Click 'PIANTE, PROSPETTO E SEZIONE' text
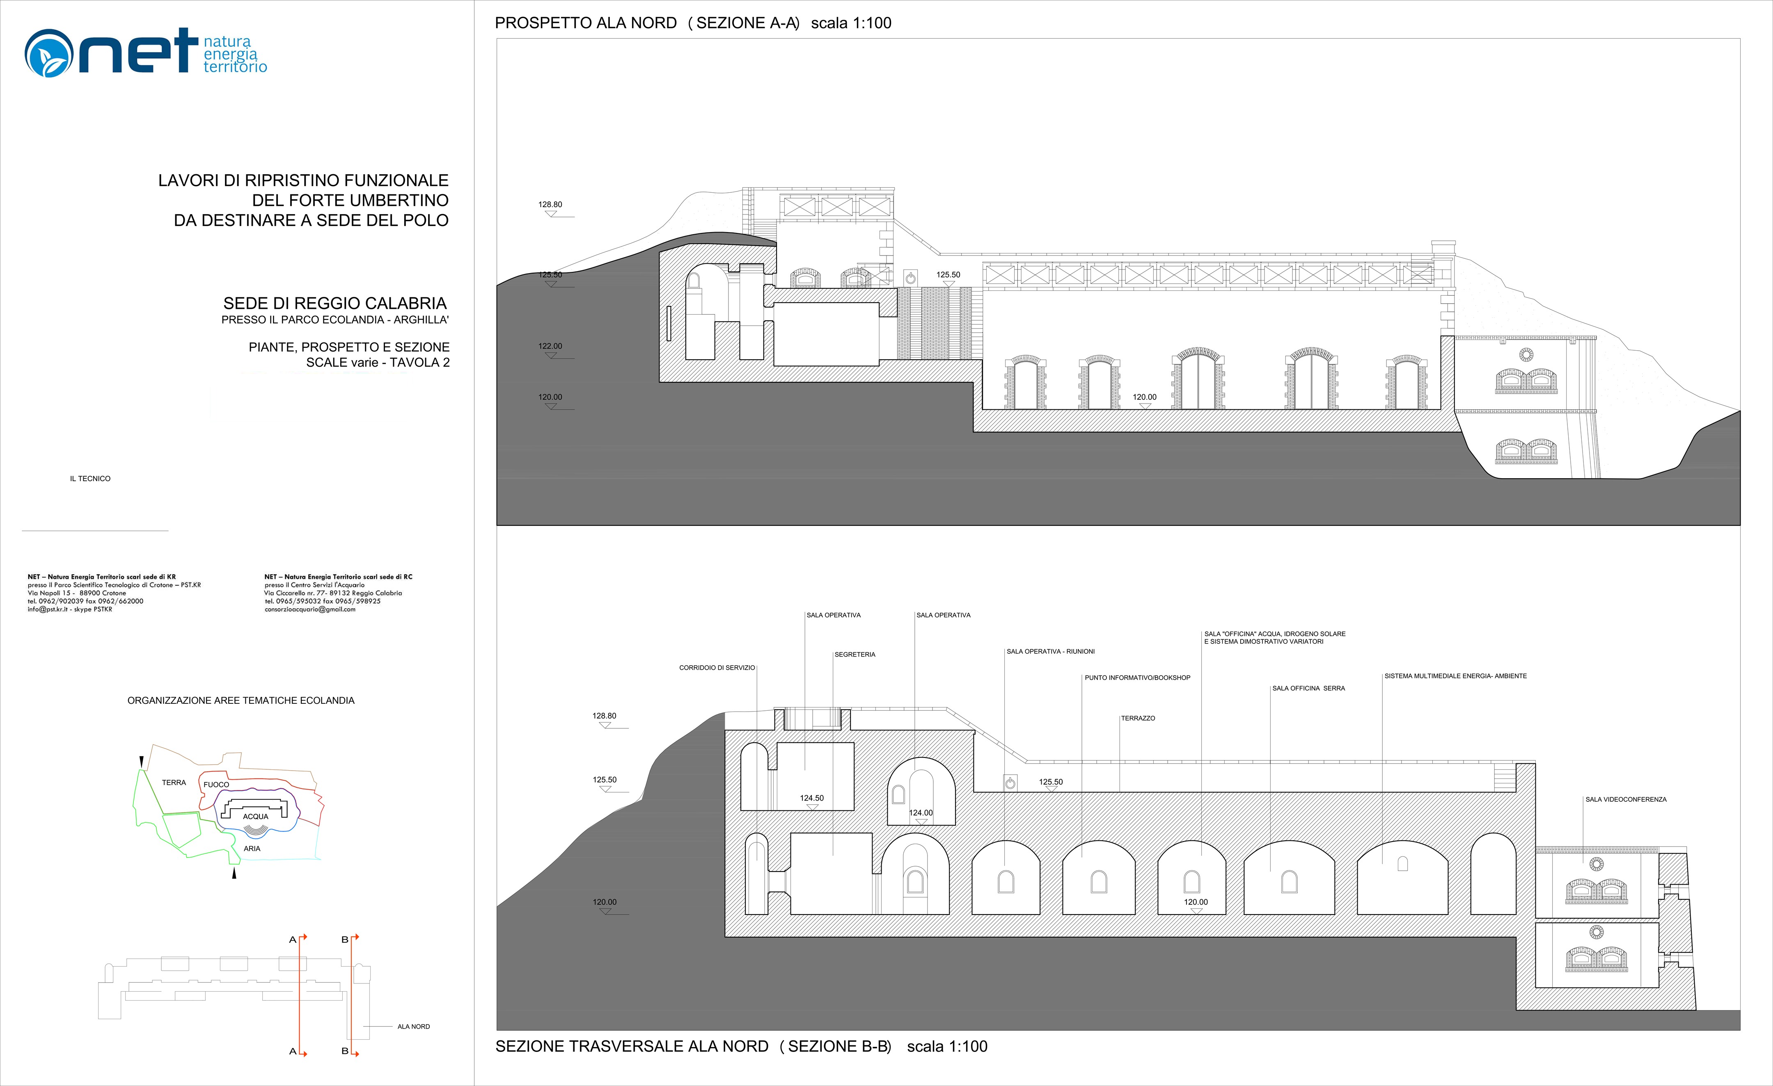Viewport: 1773px width, 1086px height. click(349, 347)
